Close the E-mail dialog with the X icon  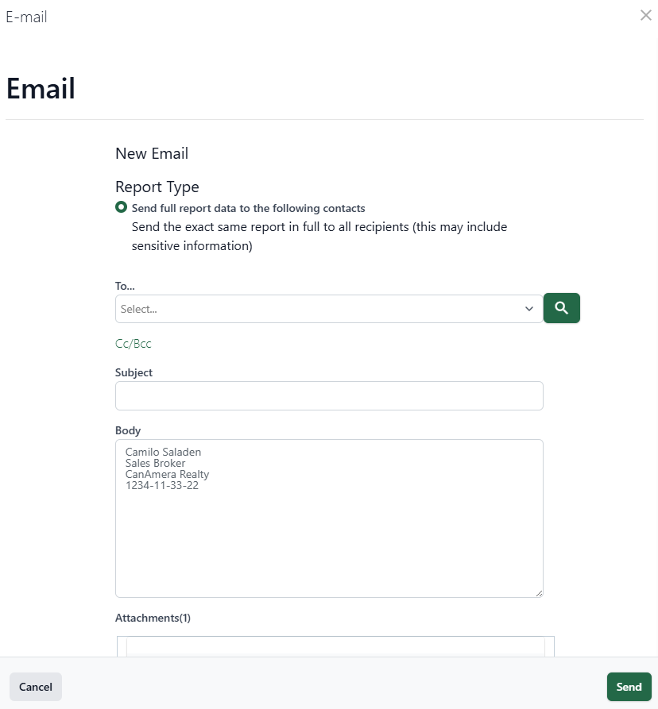pos(645,15)
